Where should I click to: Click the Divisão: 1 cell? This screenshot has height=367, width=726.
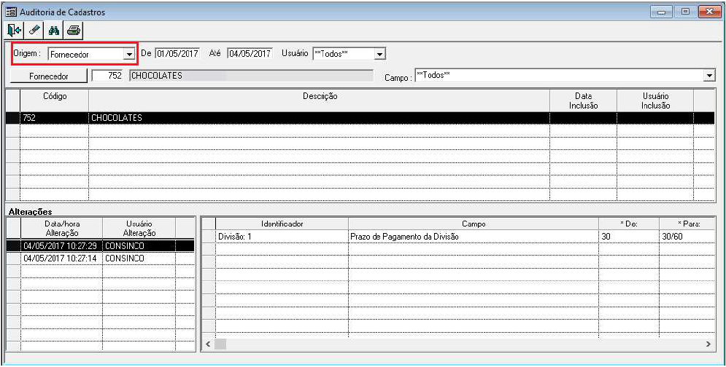(282, 236)
